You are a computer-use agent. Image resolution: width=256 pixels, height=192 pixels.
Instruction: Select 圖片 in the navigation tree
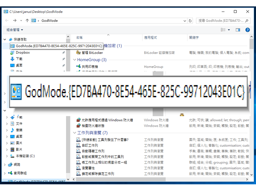tap(19, 143)
